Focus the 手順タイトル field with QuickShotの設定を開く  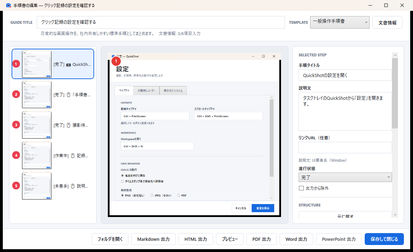(345, 75)
